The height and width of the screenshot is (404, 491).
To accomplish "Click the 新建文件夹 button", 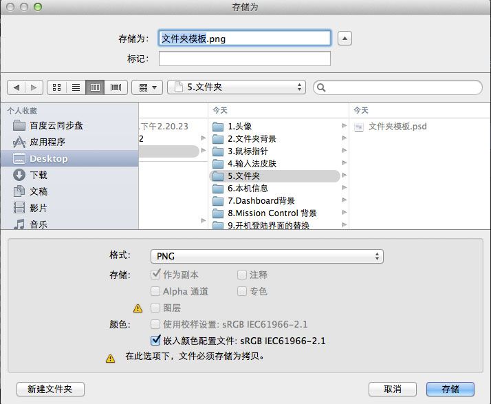I will 50,389.
